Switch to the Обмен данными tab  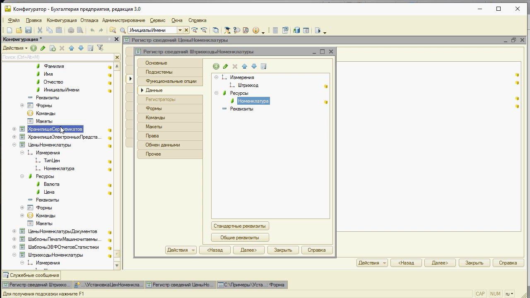click(170, 145)
